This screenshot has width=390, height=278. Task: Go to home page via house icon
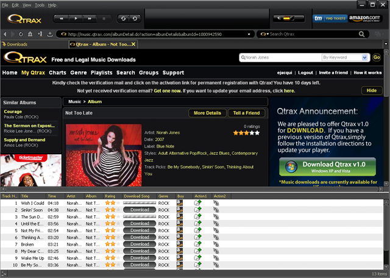coord(30,34)
